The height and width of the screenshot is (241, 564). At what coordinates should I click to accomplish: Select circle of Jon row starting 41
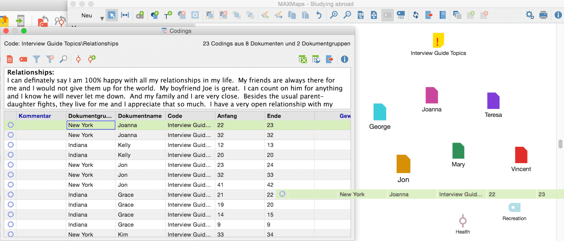[11, 185]
